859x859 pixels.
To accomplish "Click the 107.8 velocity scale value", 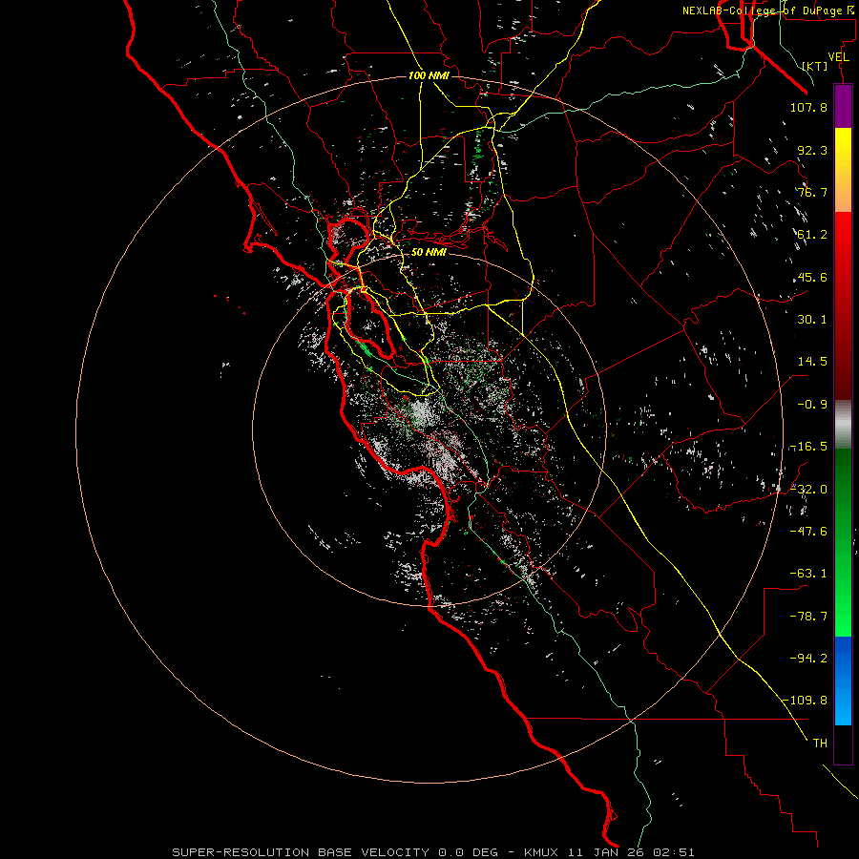I will click(x=808, y=107).
